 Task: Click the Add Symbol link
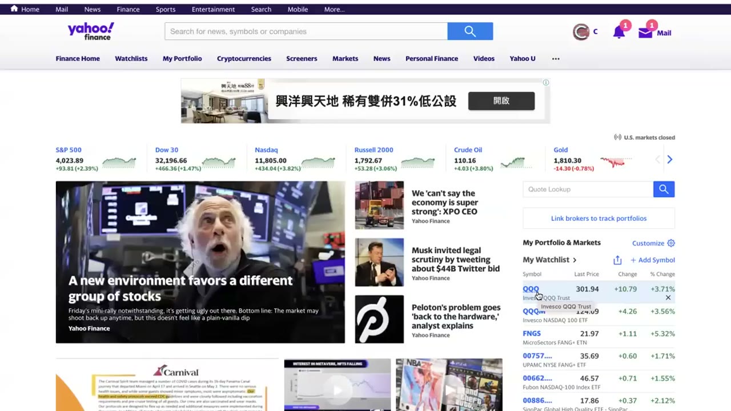click(653, 260)
